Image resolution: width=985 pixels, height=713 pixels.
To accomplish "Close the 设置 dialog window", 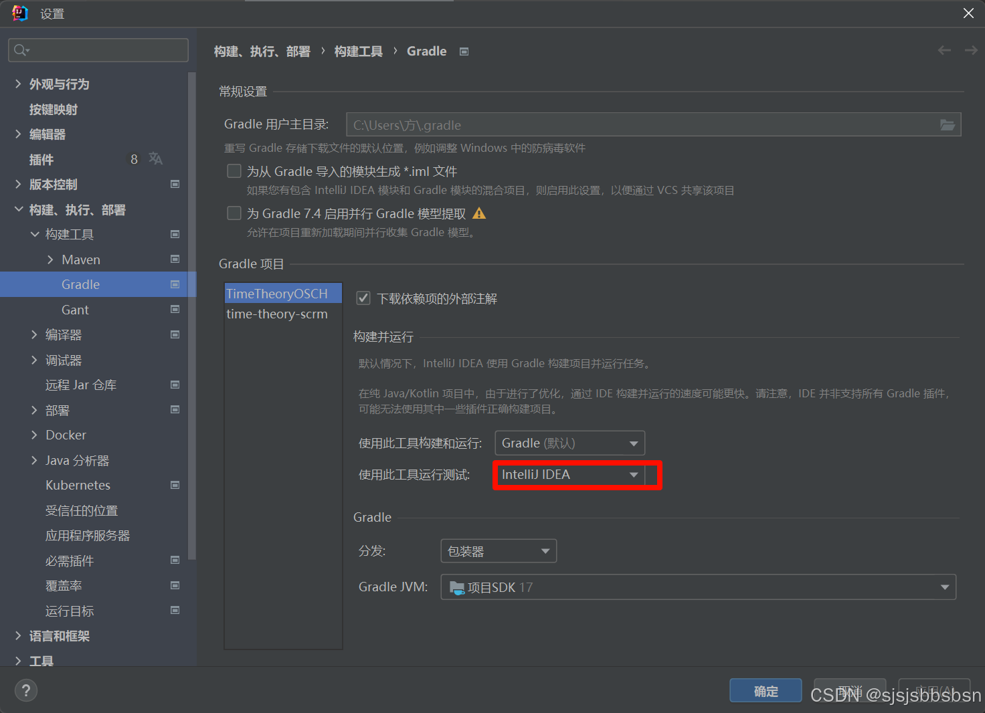I will pyautogui.click(x=968, y=13).
